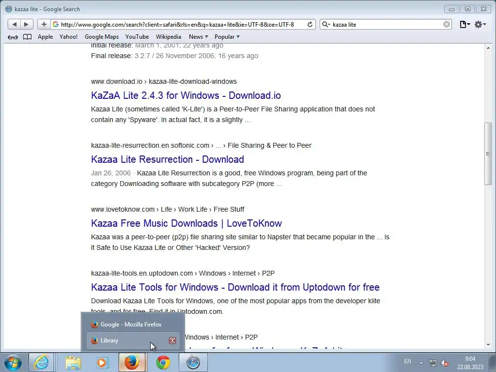Screen dimensions: 496x372
Task: Open Kazaa Lite Tools for Windows result
Action: 235,287
